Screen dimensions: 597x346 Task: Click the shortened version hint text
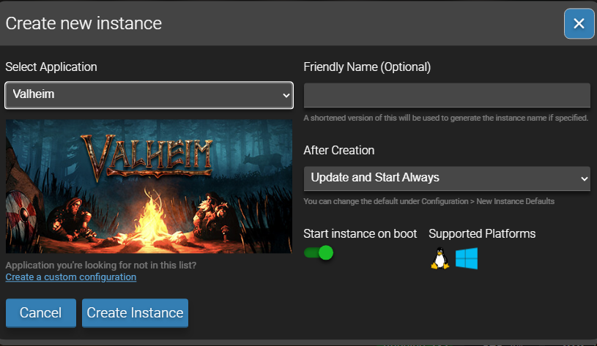click(446, 118)
